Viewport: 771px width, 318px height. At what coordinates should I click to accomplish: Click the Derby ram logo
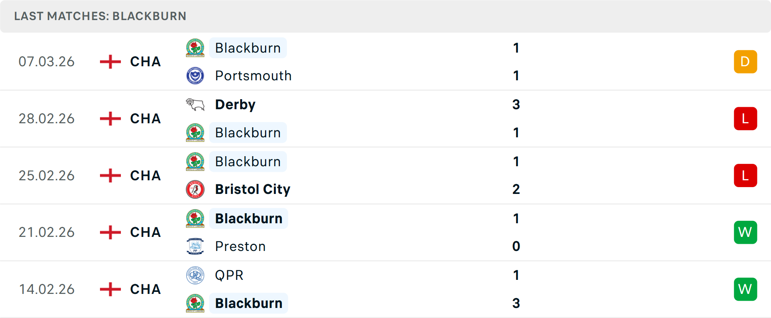pos(195,105)
